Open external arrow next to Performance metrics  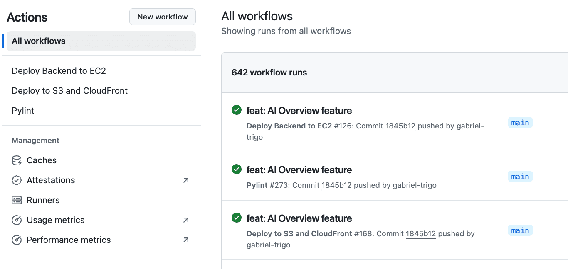pos(186,240)
